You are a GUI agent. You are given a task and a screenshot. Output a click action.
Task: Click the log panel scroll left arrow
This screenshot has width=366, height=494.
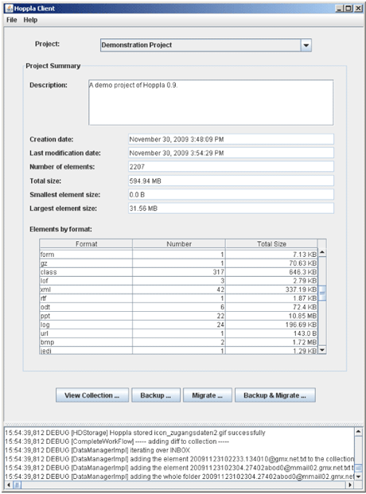tap(9, 484)
